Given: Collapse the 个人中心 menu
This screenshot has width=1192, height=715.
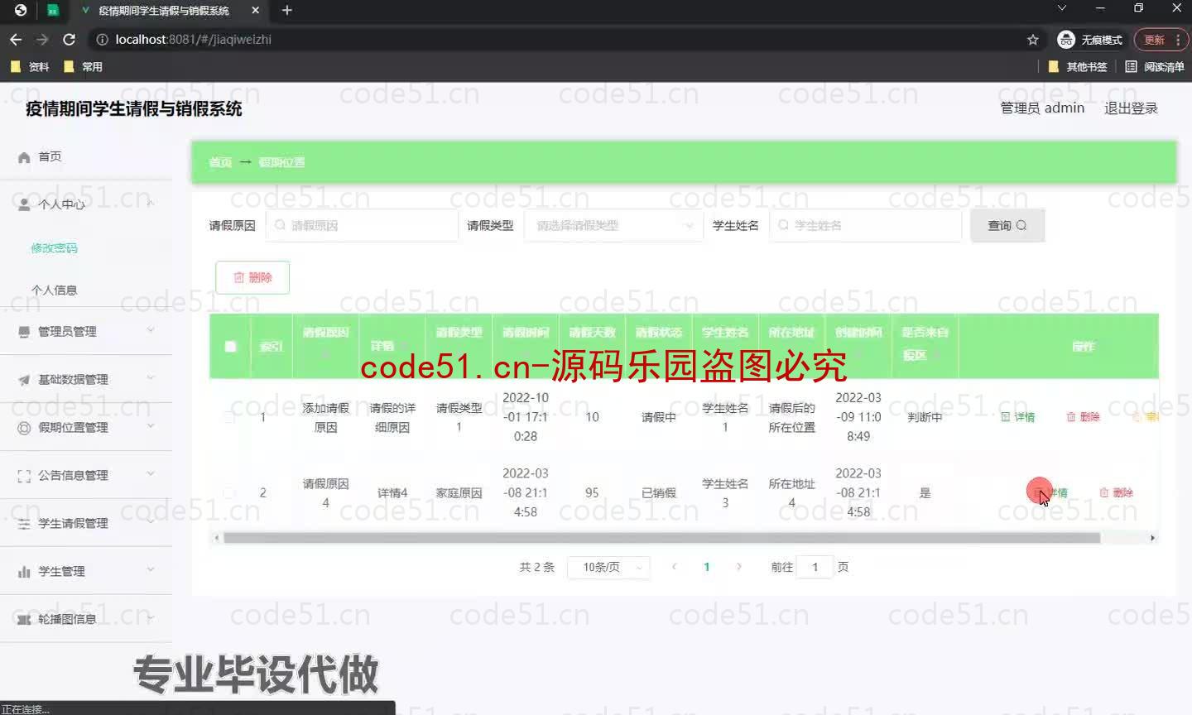Looking at the screenshot, I should 151,203.
